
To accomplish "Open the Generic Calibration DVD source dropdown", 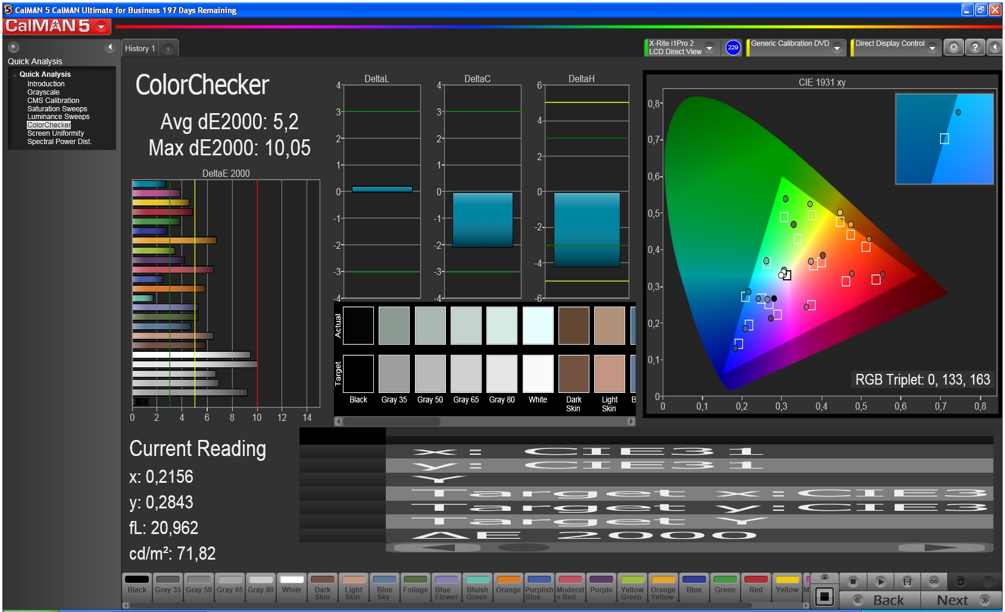I will pyautogui.click(x=837, y=48).
